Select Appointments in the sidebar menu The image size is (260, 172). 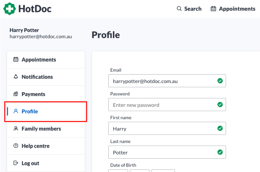46,59
